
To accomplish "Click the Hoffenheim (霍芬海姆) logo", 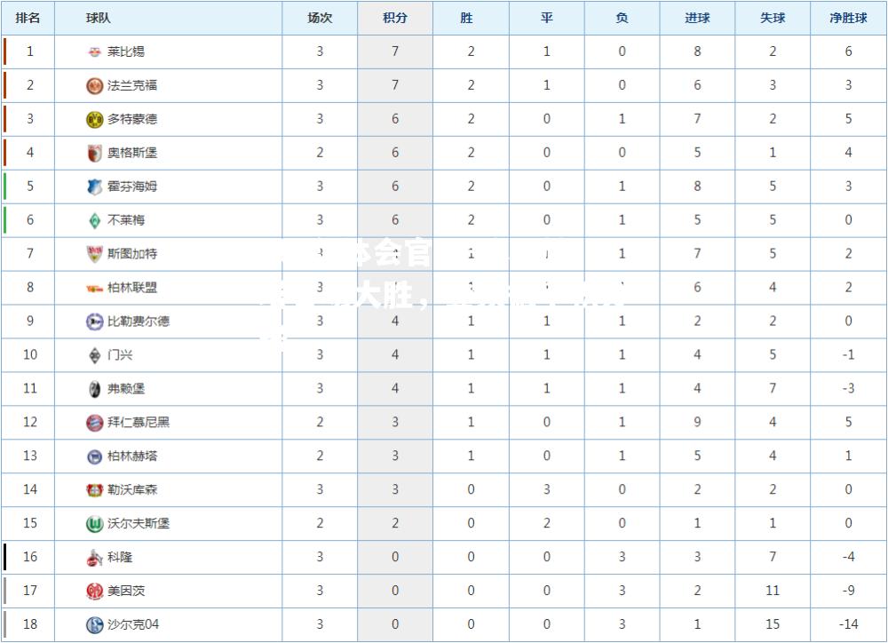I will (94, 187).
